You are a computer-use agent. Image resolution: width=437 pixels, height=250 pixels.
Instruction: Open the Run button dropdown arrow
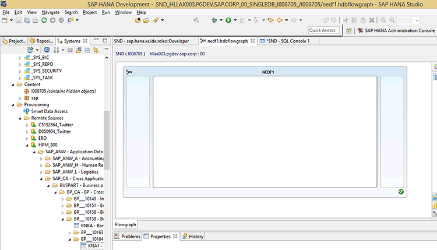point(235,20)
